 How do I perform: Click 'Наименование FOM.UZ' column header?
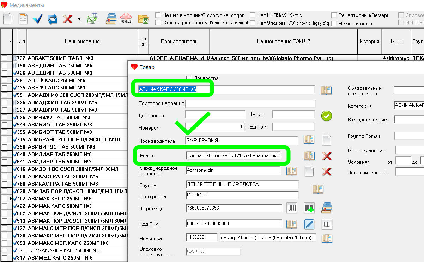(284, 42)
